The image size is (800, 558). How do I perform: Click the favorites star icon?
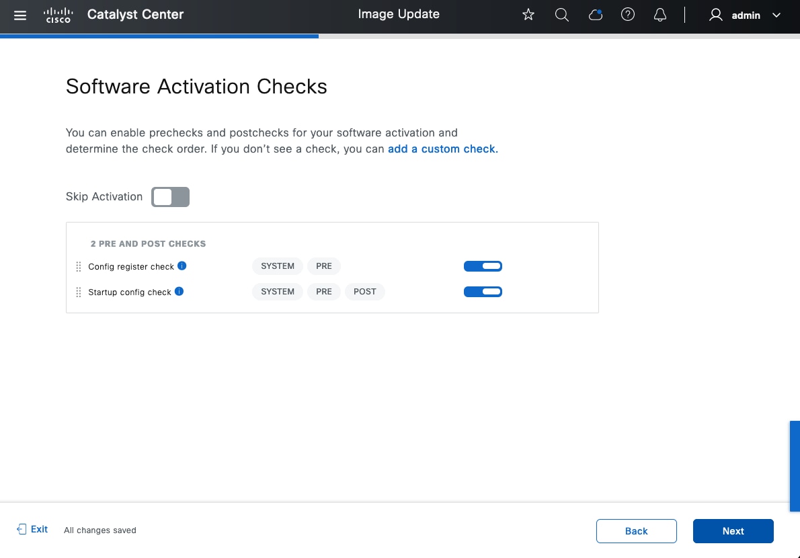coord(528,15)
